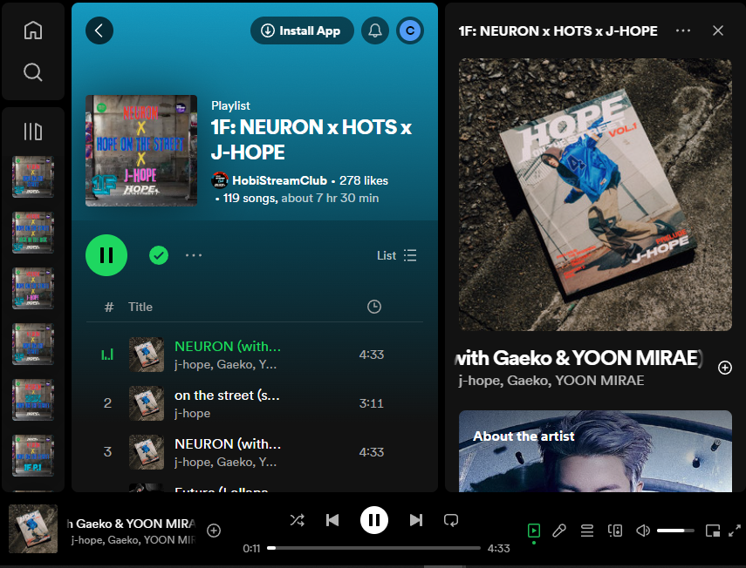
Task: Close the now playing side panel
Action: [718, 30]
